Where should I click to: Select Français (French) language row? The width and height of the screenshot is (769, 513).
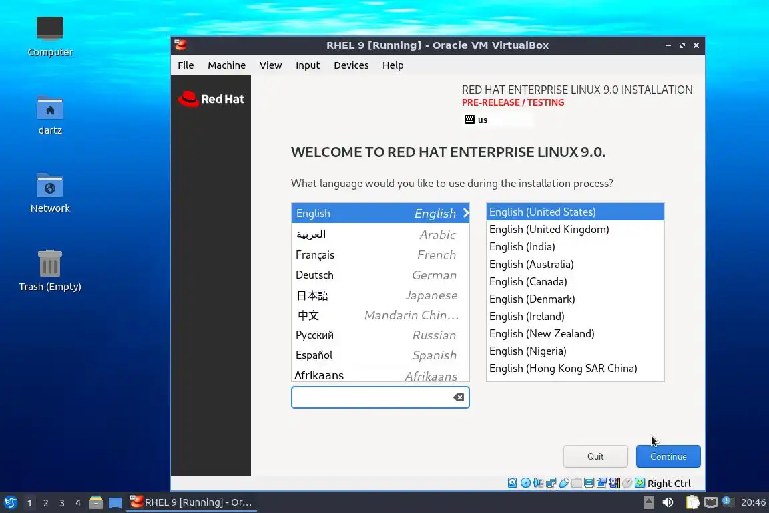click(380, 254)
